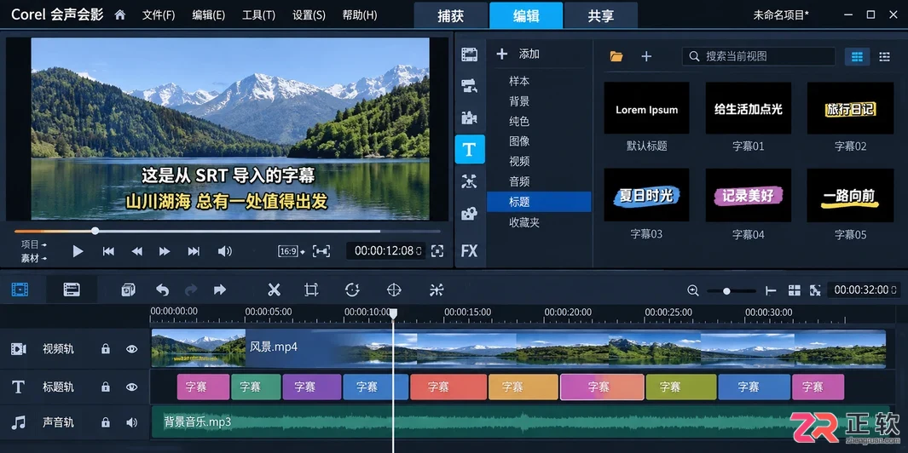Click the bracketed resize icon beside 16:9
The width and height of the screenshot is (908, 453).
[321, 251]
